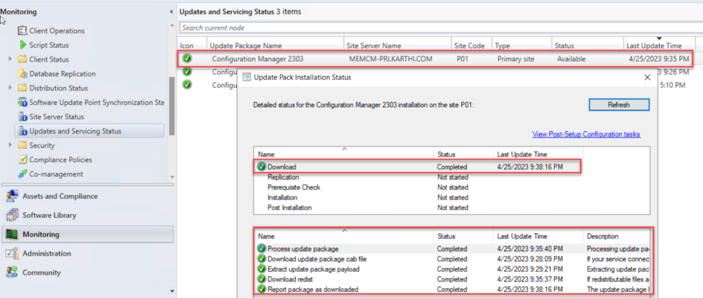Expand the Client Status folder

coord(10,60)
